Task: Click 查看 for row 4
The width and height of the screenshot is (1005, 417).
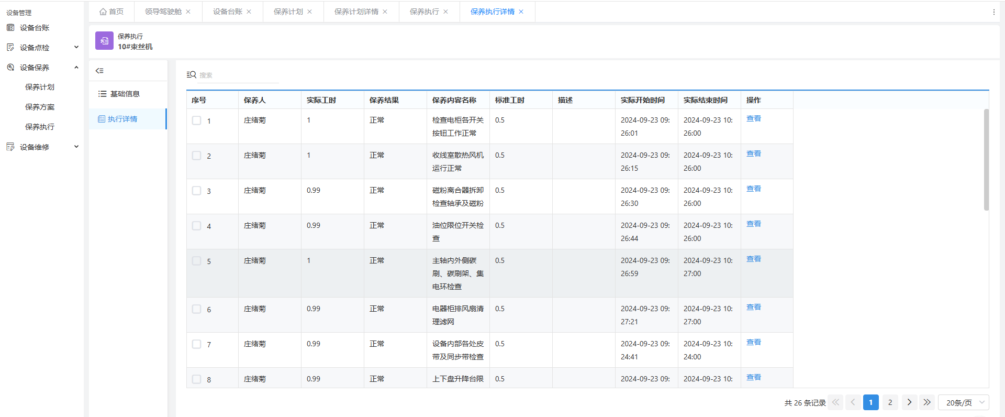Action: [754, 224]
